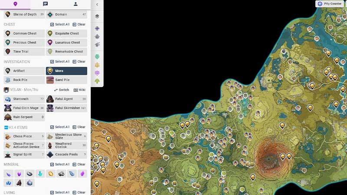
Task: Open the user account tab
Action: [75, 4]
